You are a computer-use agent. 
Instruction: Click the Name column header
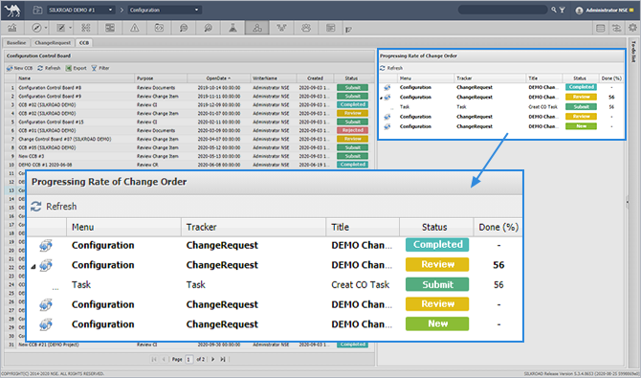(76, 78)
